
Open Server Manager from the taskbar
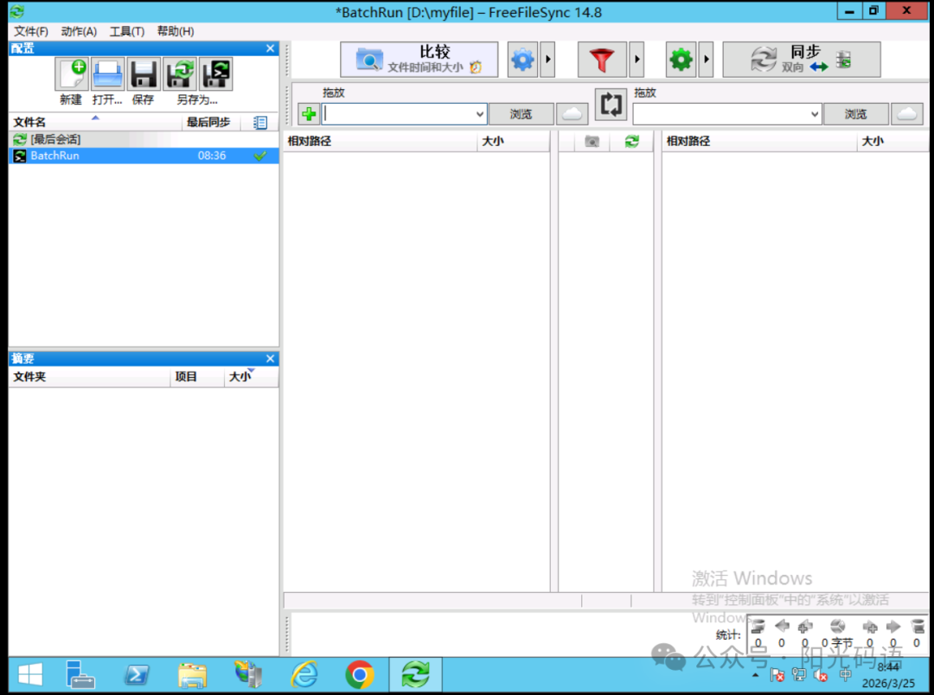80,675
